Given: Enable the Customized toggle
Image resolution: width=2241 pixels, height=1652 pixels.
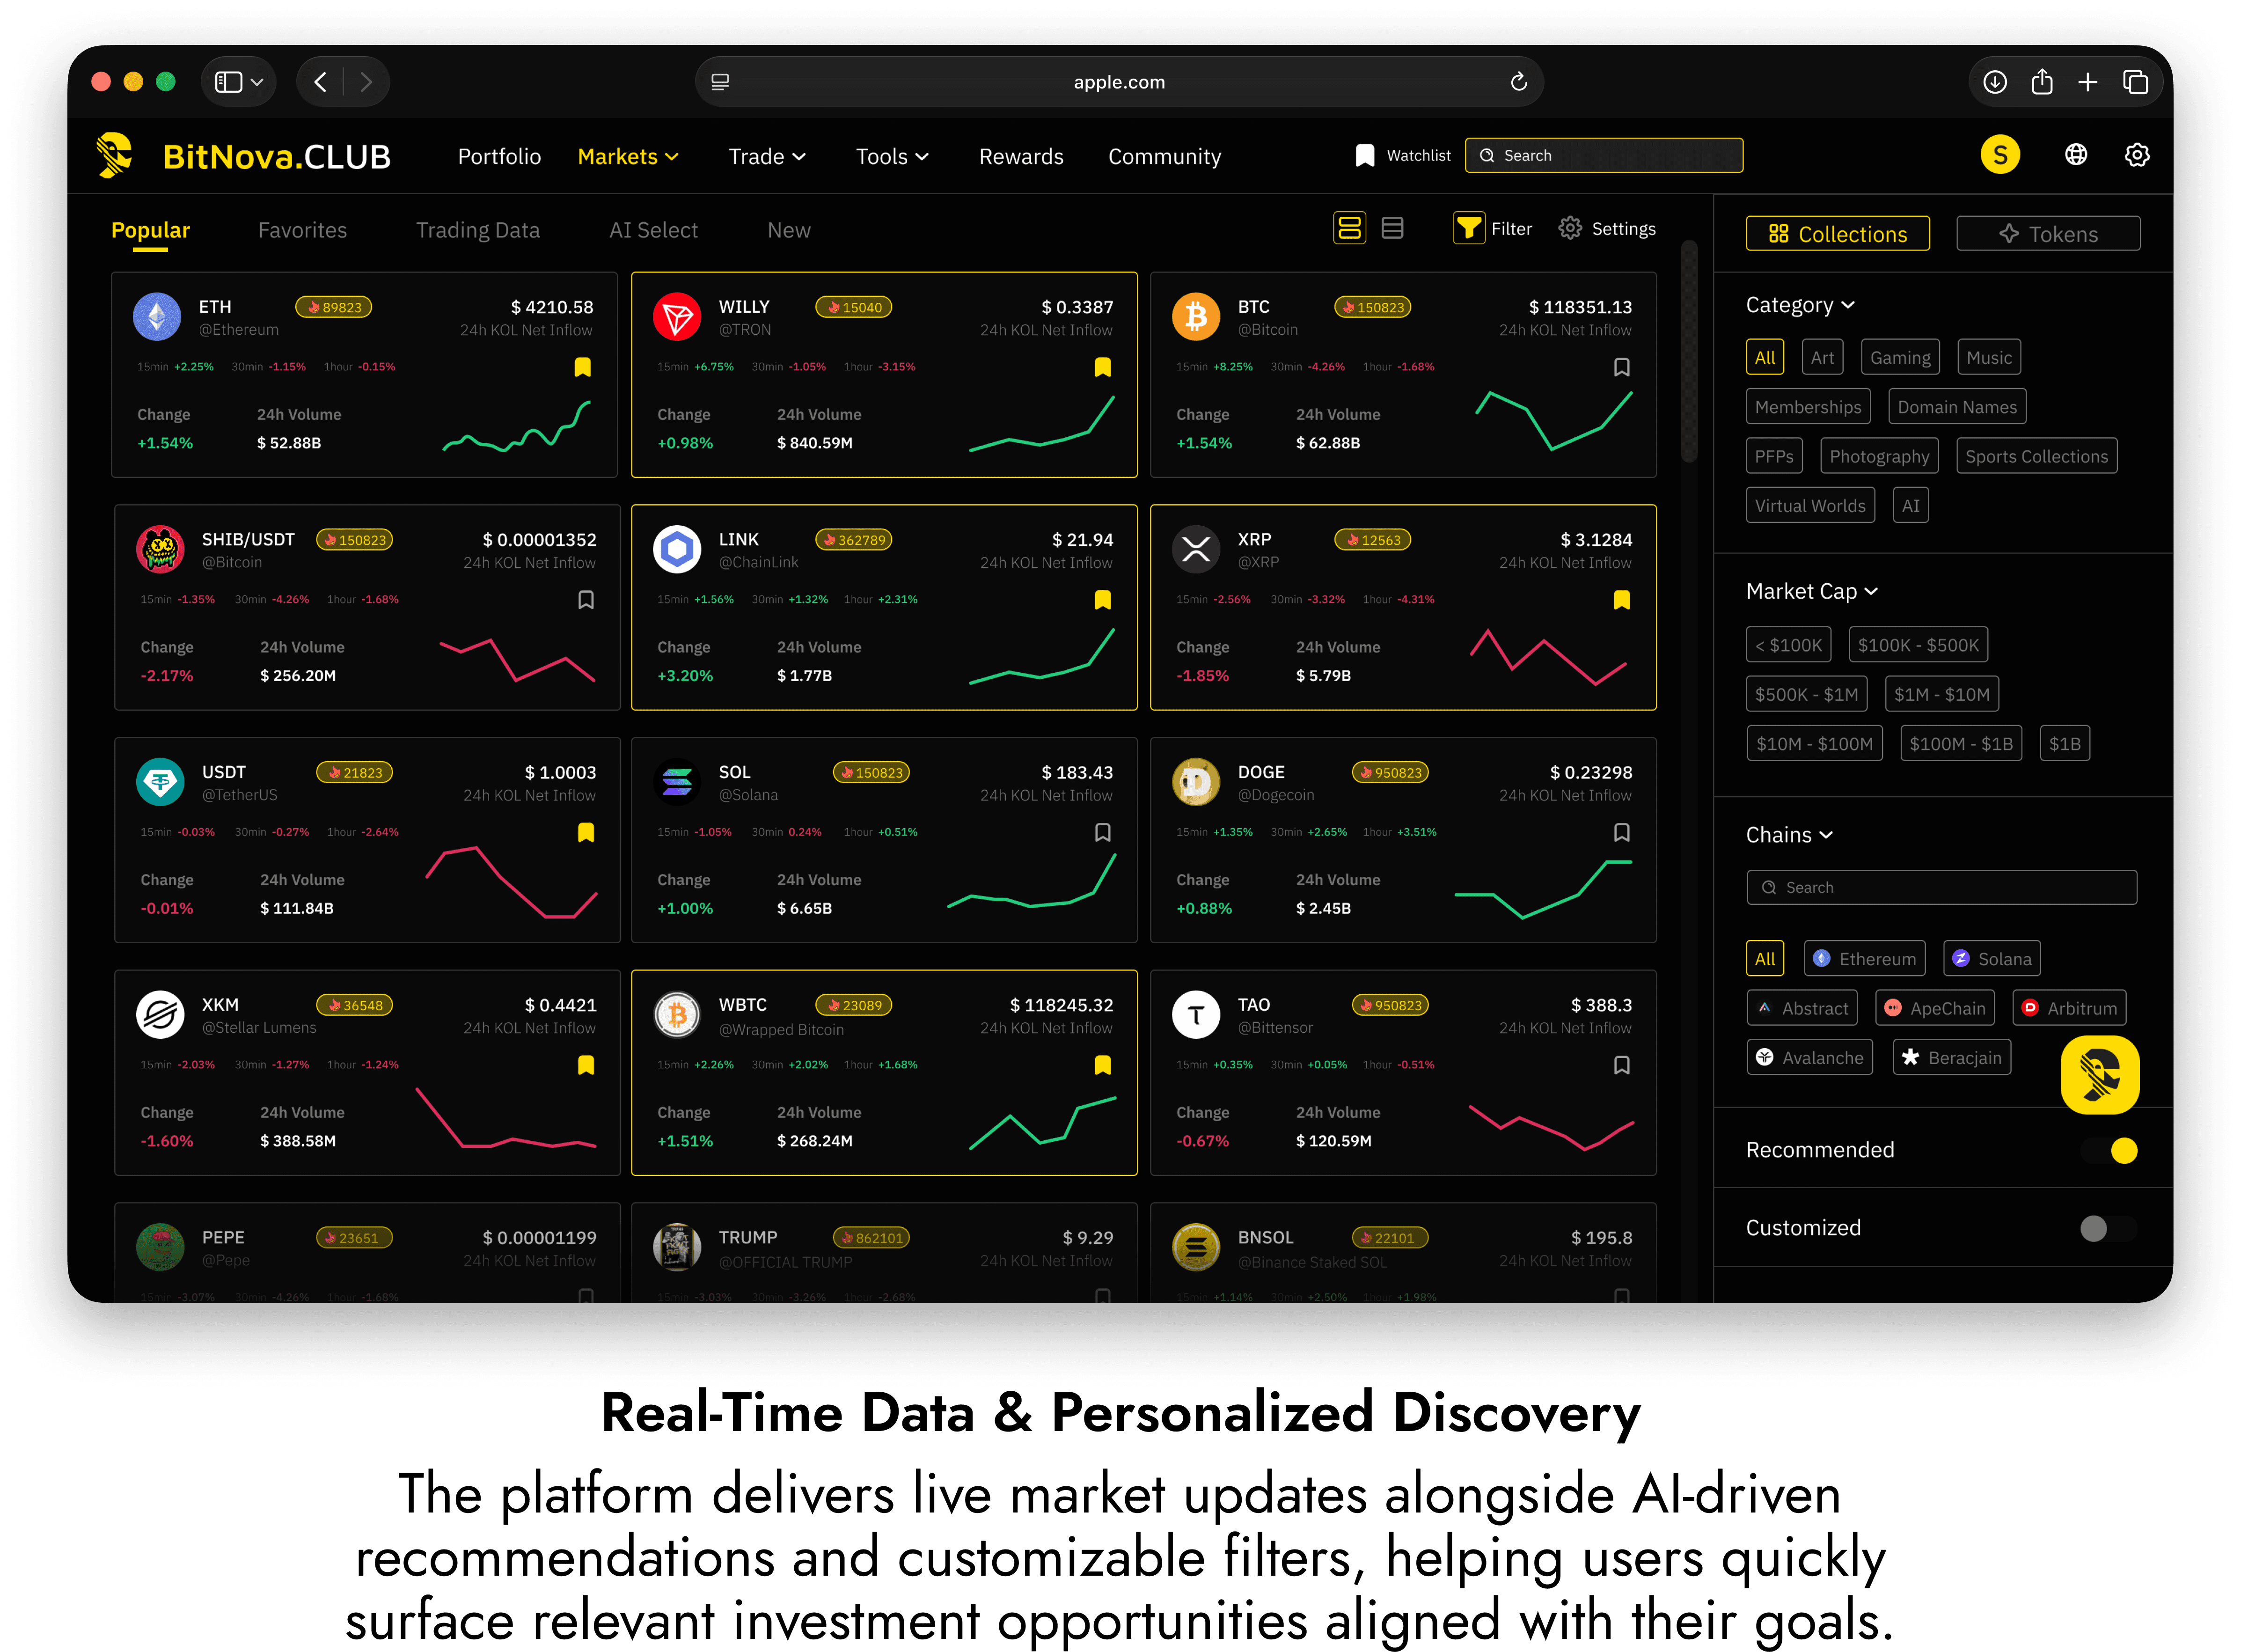Looking at the screenshot, I should 2108,1229.
